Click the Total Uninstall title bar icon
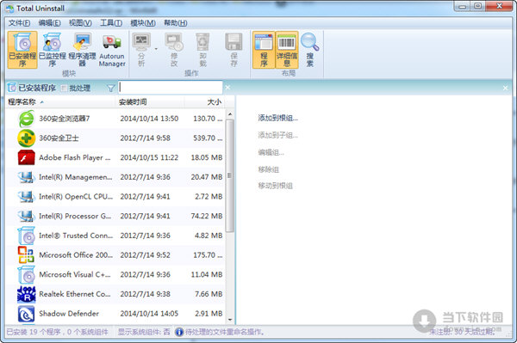Image resolution: width=517 pixels, height=343 pixels. 9,9
